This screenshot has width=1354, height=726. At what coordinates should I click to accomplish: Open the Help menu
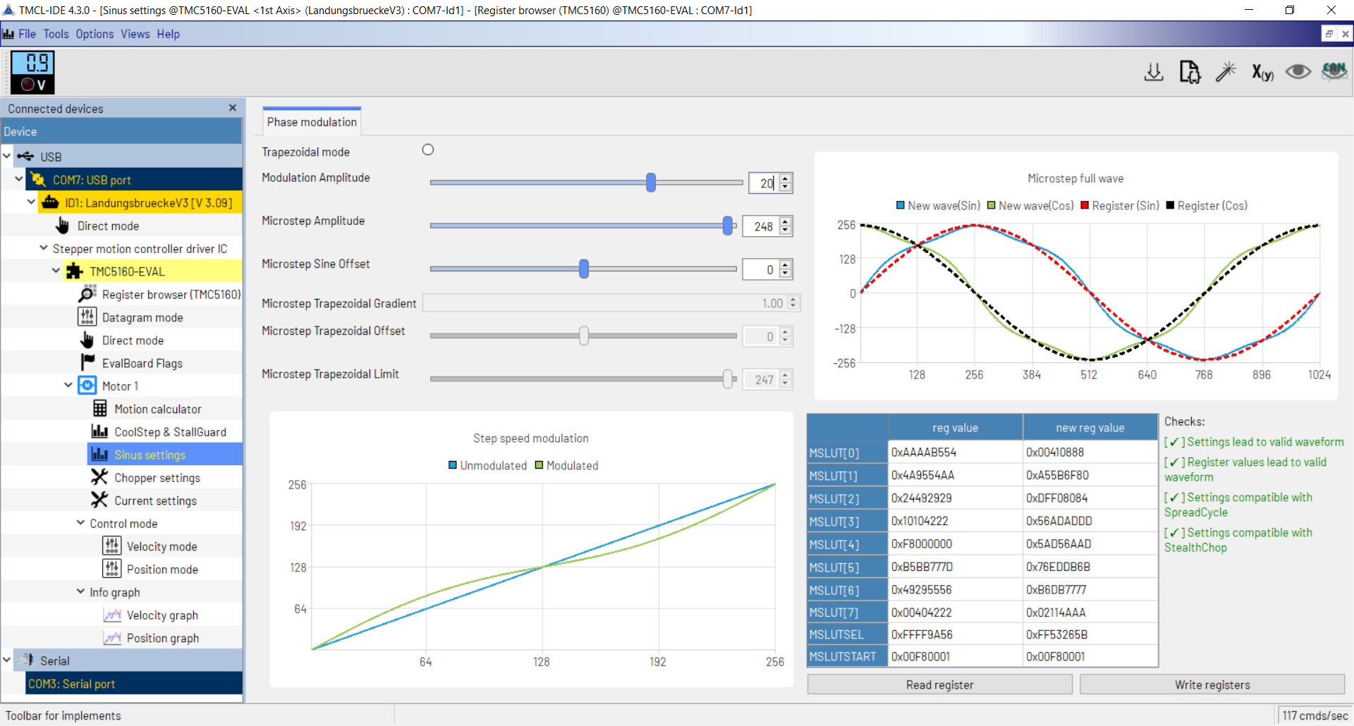tap(168, 34)
